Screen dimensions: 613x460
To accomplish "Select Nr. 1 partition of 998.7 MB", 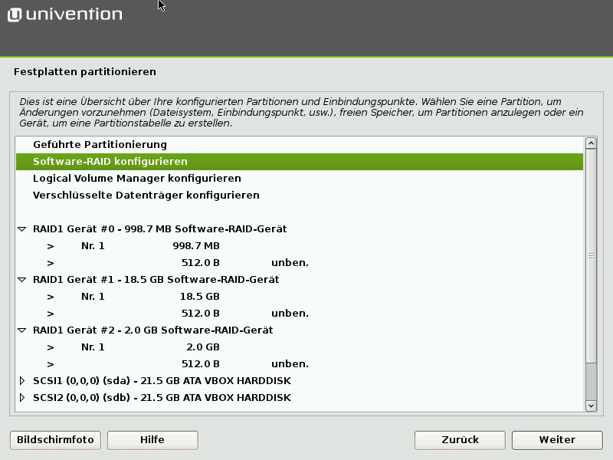I will [x=300, y=245].
